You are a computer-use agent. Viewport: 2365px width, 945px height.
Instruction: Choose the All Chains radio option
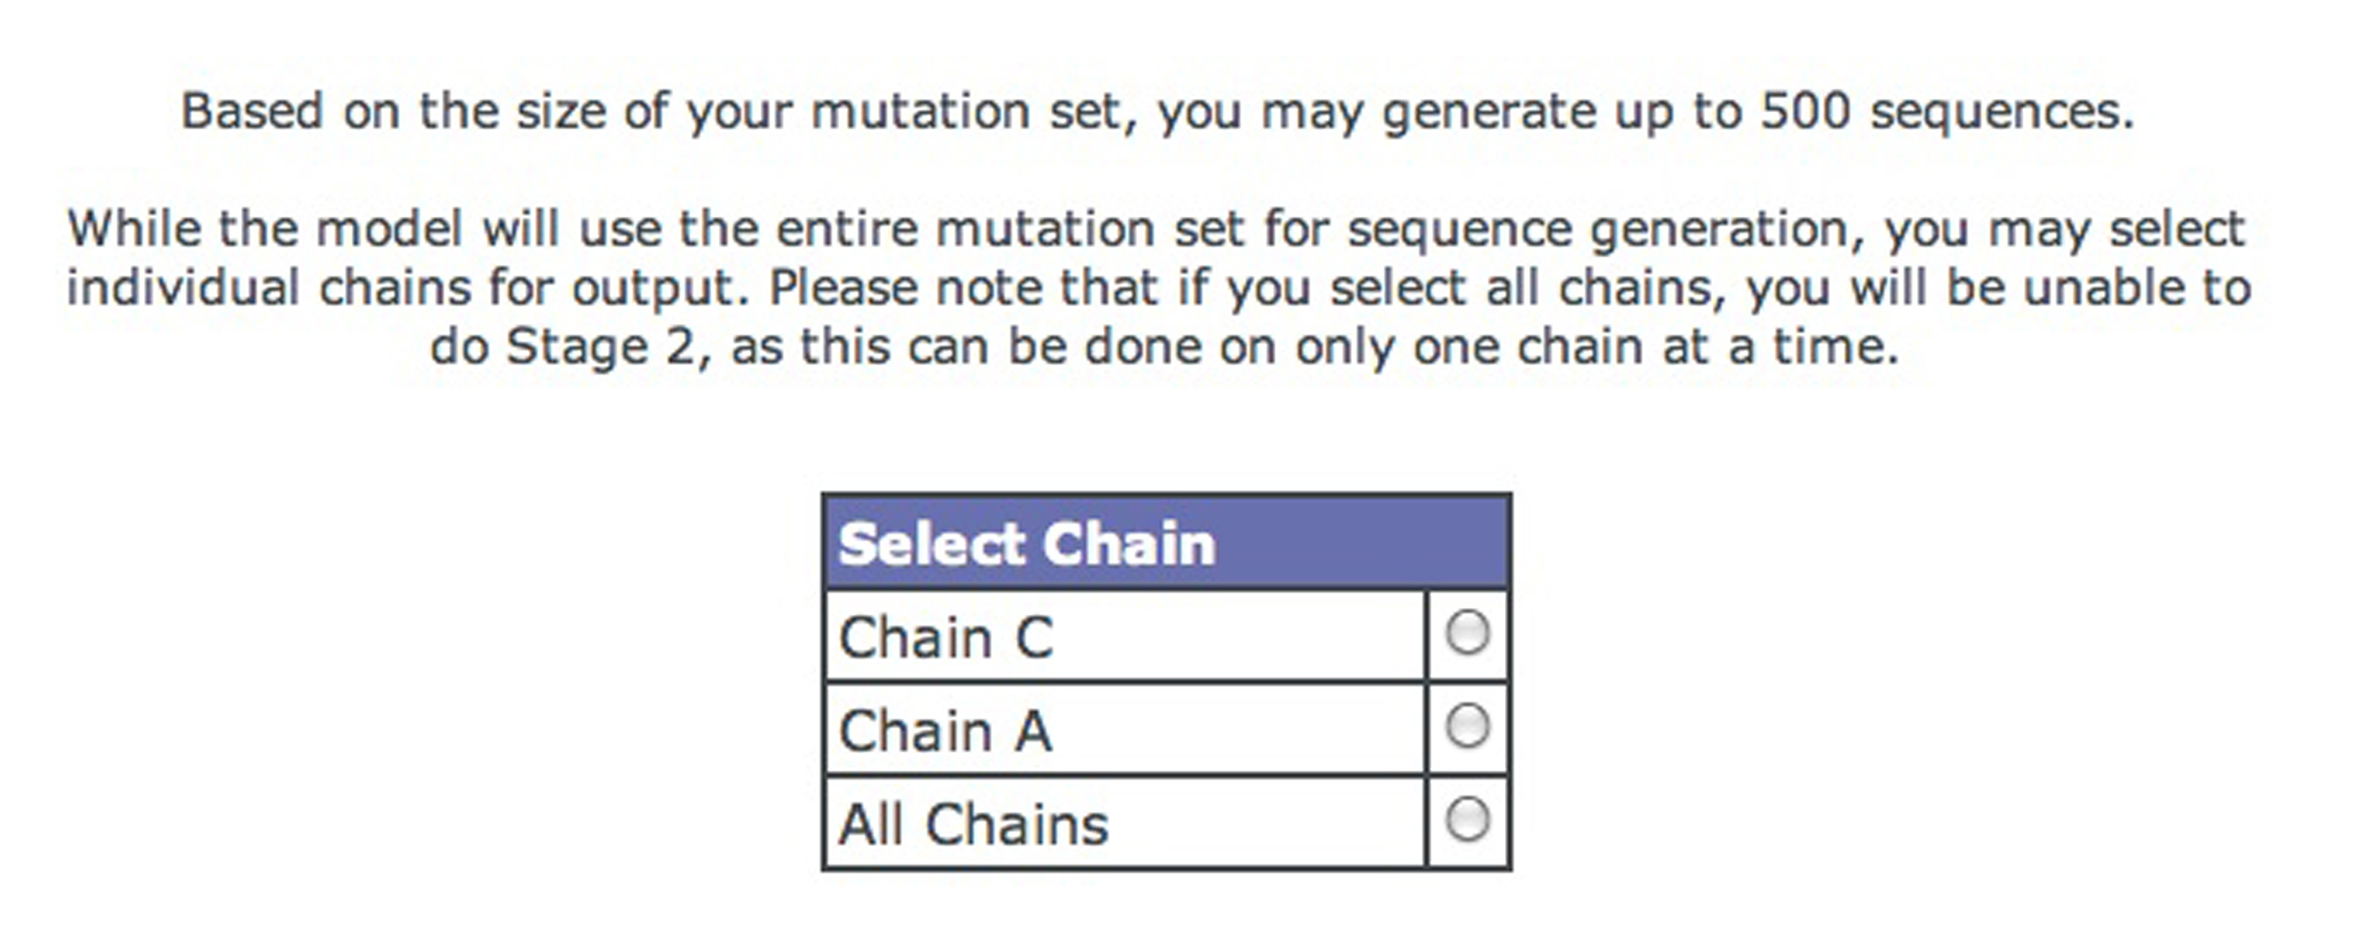[1467, 820]
